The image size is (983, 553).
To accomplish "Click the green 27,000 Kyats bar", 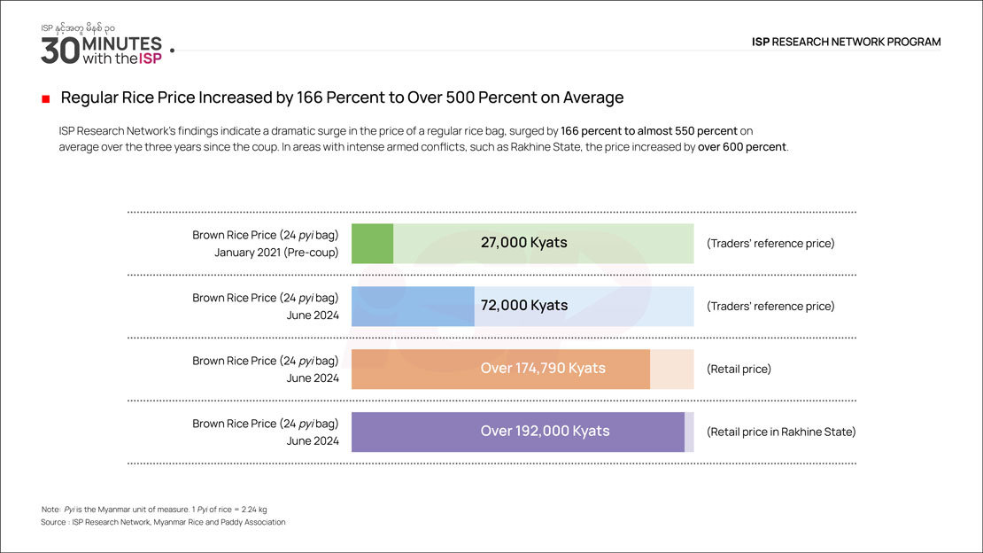I will (x=373, y=244).
